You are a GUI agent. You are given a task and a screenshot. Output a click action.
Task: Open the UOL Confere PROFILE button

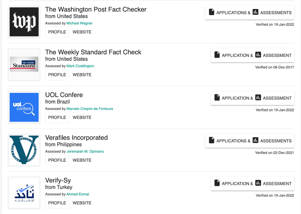[x=57, y=117]
